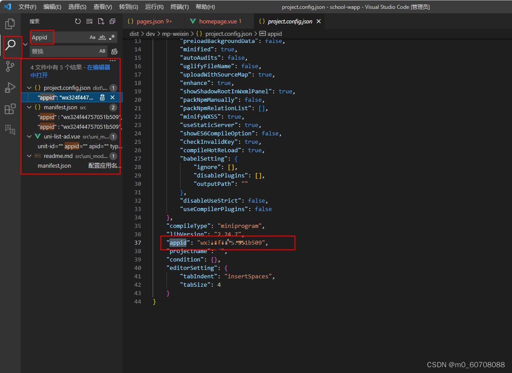Click dev in the breadcrumb
512x373 pixels.
pos(150,34)
